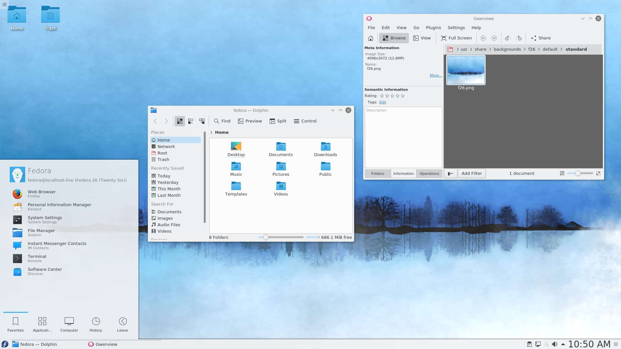This screenshot has height=349, width=621.
Task: Toggle Preview mode in Dolphin
Action: [250, 121]
